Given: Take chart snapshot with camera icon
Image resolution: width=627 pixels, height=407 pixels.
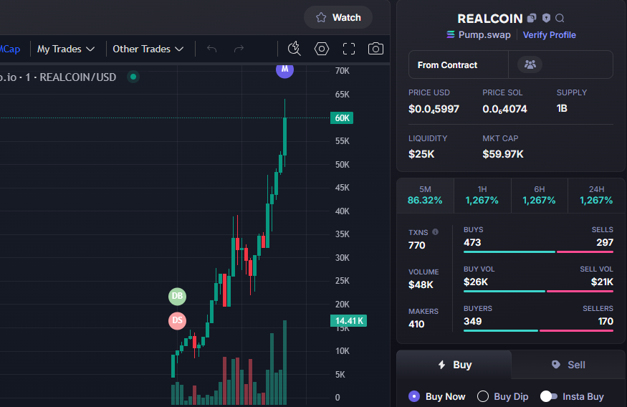Looking at the screenshot, I should [x=375, y=49].
